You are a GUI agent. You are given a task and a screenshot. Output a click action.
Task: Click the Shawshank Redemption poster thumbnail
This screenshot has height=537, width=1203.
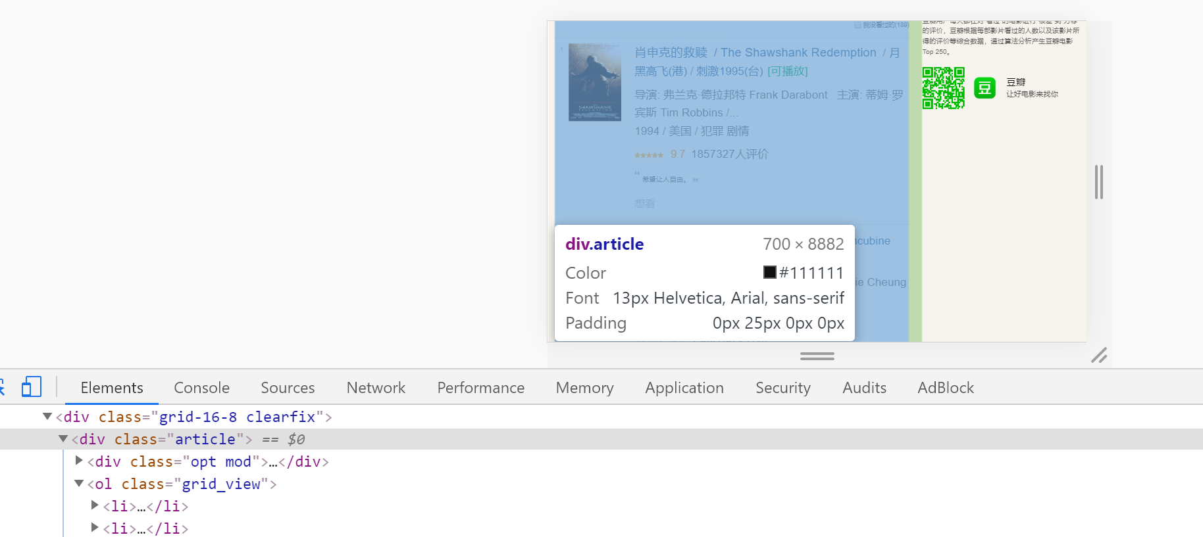[x=595, y=82]
